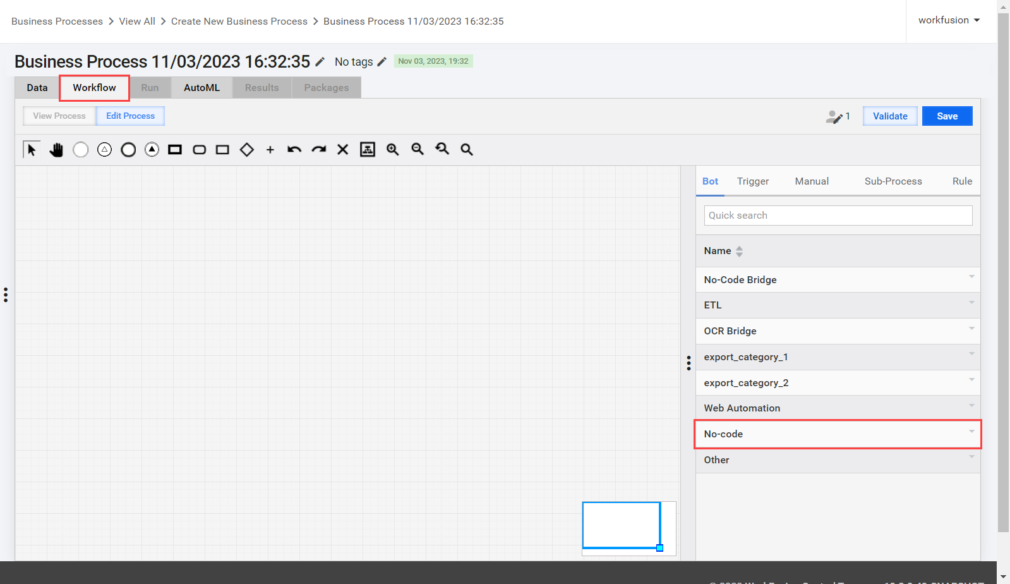Screen dimensions: 1010x584
Task: Expand the OCR Bridge category
Action: (x=838, y=331)
